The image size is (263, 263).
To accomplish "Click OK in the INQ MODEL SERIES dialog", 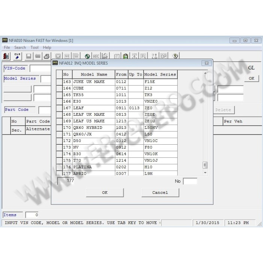I will pos(105,192).
